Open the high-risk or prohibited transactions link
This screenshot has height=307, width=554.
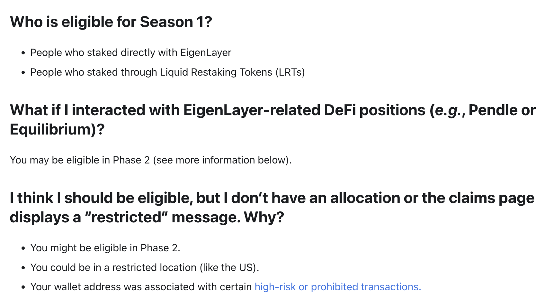click(338, 287)
